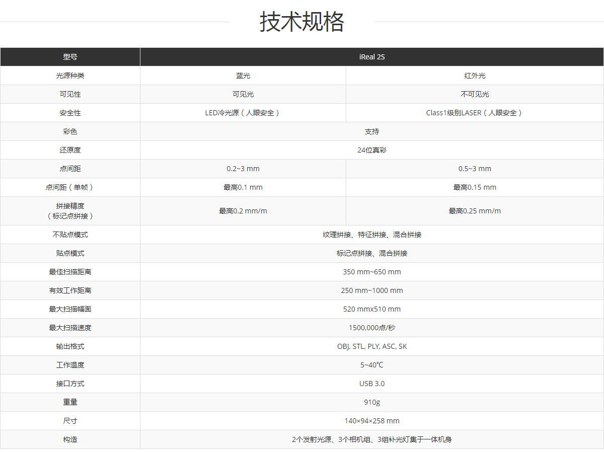Image resolution: width=604 pixels, height=452 pixels.
Task: Click the 型号 column header
Action: pyautogui.click(x=70, y=57)
